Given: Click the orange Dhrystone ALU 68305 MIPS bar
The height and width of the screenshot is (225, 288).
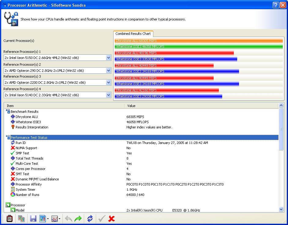Looking at the screenshot, I should coord(199,41).
